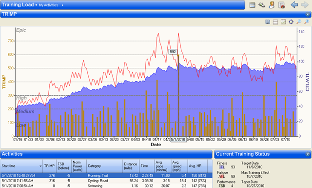Select the Swimming activity row

click(106, 186)
